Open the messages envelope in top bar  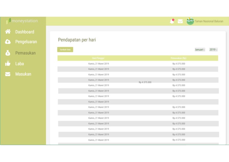point(180,21)
